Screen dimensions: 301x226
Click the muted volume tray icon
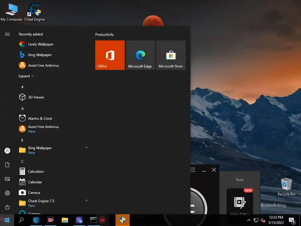coord(263,220)
